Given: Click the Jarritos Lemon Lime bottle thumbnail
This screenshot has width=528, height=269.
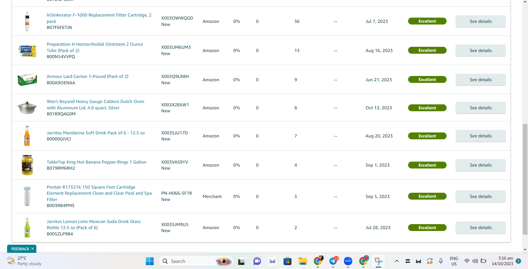Looking at the screenshot, I should coord(27,228).
